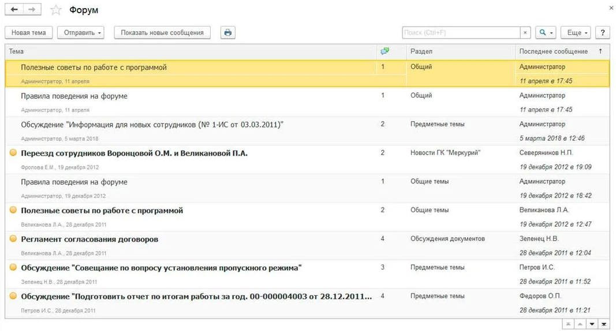The height and width of the screenshot is (331, 616).
Task: Click the back navigation arrow
Action: click(x=14, y=10)
